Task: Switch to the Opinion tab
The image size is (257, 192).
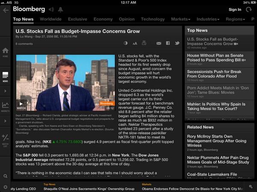Action: [127, 19]
